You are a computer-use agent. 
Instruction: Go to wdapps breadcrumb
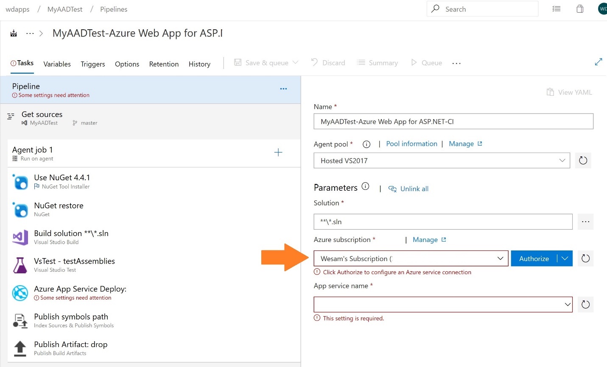point(17,9)
